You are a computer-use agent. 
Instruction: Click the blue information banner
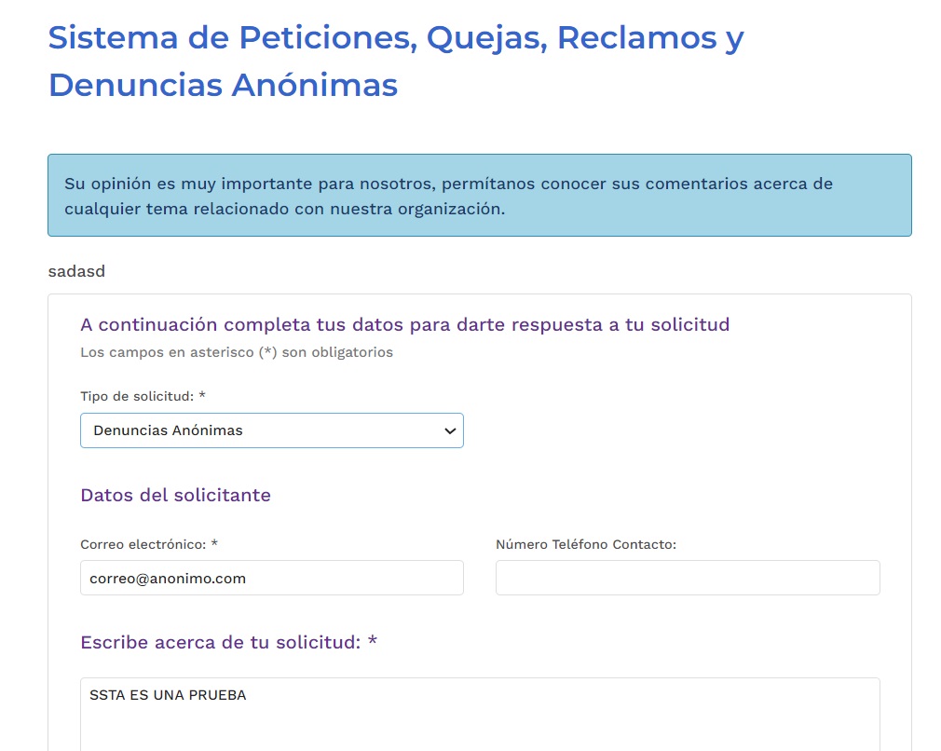point(480,194)
